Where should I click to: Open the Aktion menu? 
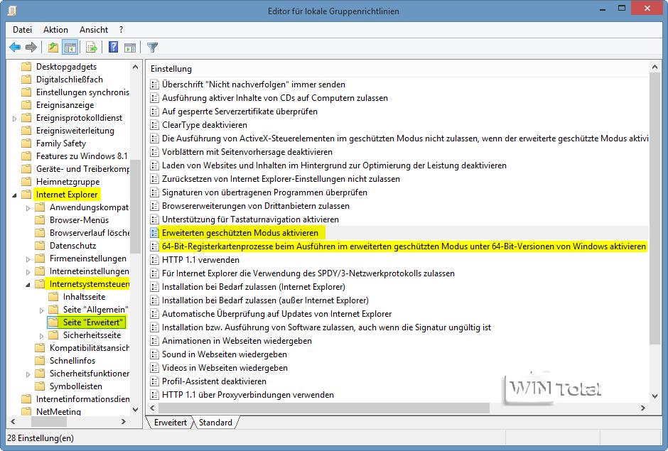(55, 29)
